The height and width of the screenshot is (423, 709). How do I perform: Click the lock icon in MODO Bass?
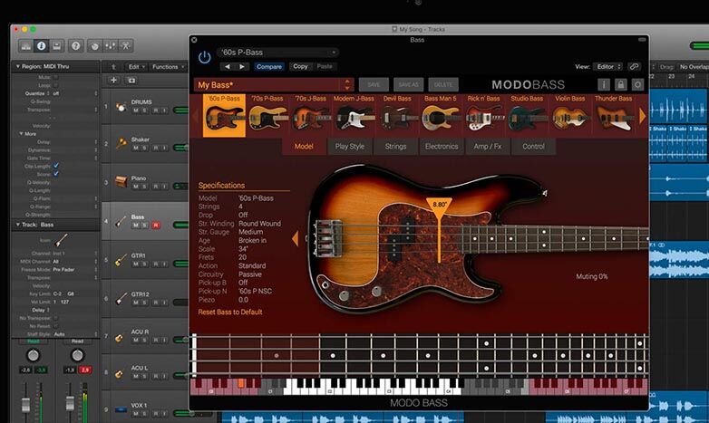coord(621,84)
